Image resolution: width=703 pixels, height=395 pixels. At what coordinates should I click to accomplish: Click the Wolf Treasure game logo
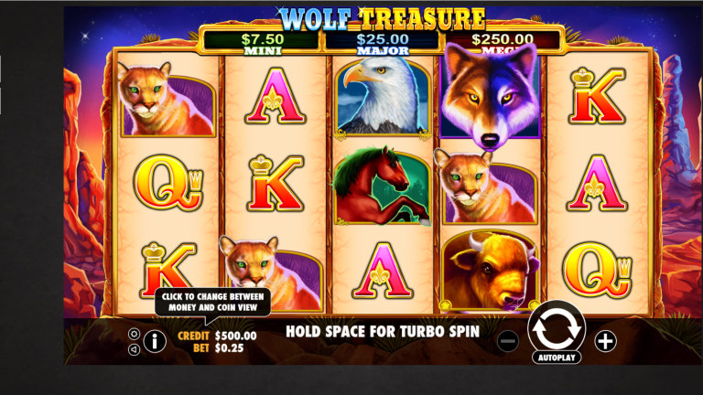click(383, 19)
